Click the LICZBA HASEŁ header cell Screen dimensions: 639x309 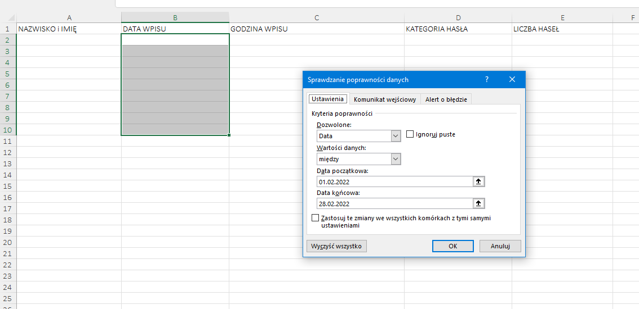click(562, 29)
